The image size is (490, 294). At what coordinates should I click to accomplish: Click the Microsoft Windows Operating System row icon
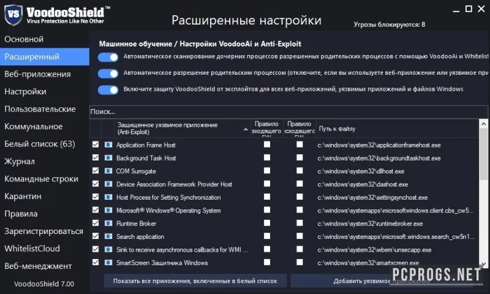(x=108, y=210)
